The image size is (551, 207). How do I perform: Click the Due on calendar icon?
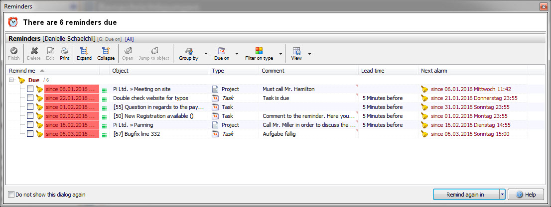click(222, 51)
